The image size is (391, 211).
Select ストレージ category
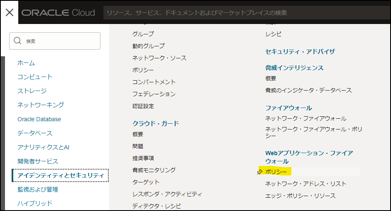click(x=32, y=91)
